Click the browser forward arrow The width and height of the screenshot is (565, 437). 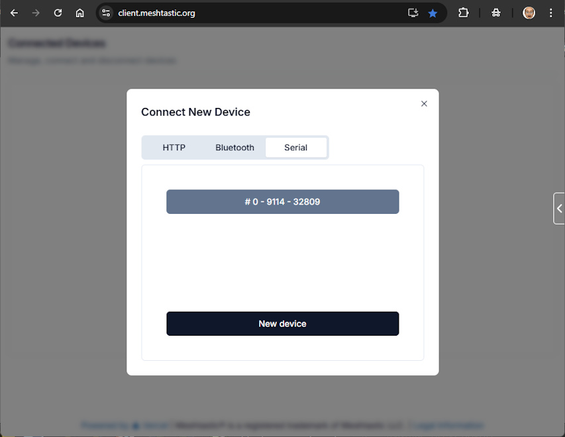pos(36,13)
